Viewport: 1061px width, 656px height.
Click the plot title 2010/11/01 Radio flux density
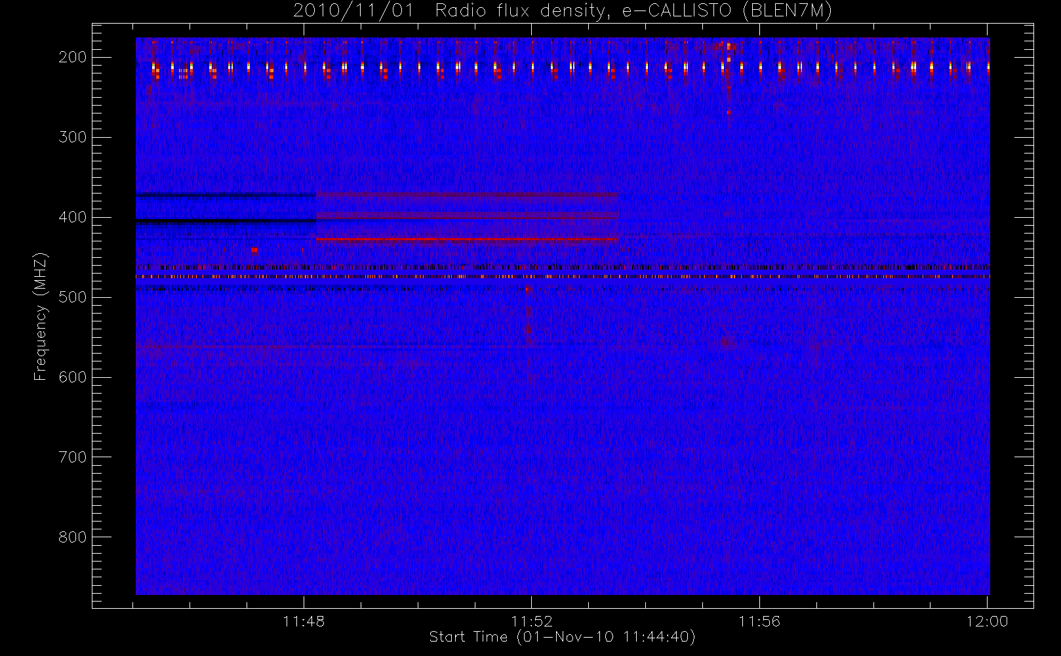pyautogui.click(x=563, y=11)
